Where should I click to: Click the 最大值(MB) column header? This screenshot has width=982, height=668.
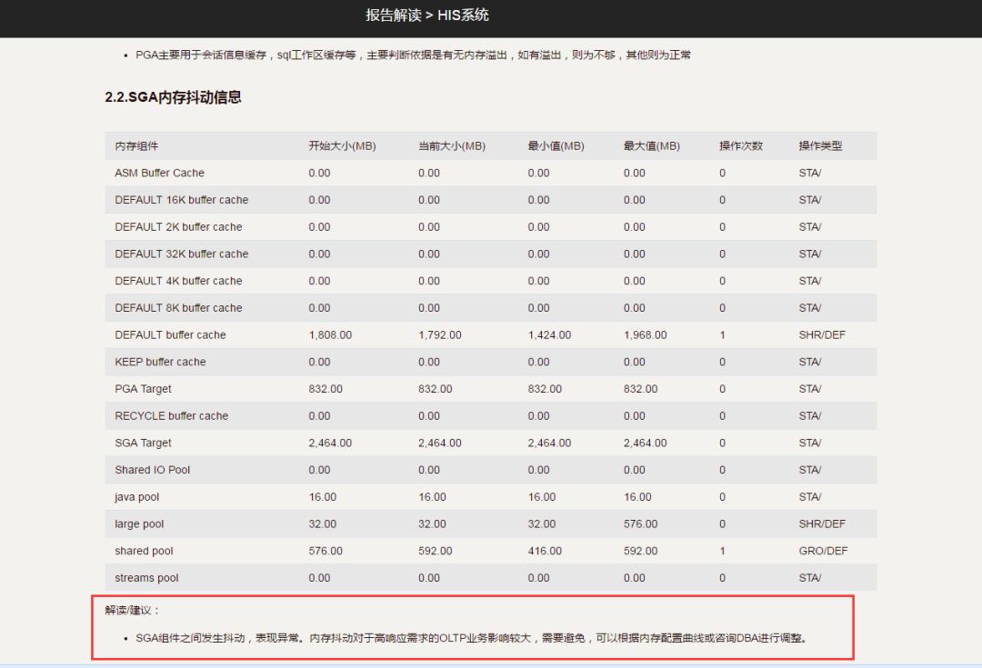(651, 146)
